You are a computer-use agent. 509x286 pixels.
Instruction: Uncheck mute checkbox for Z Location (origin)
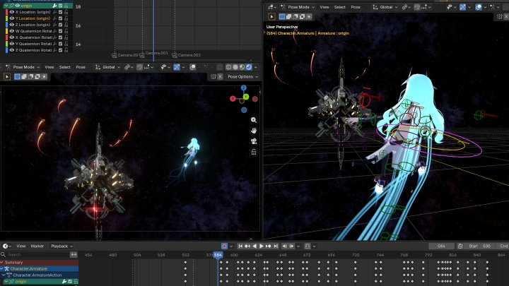click(x=60, y=25)
